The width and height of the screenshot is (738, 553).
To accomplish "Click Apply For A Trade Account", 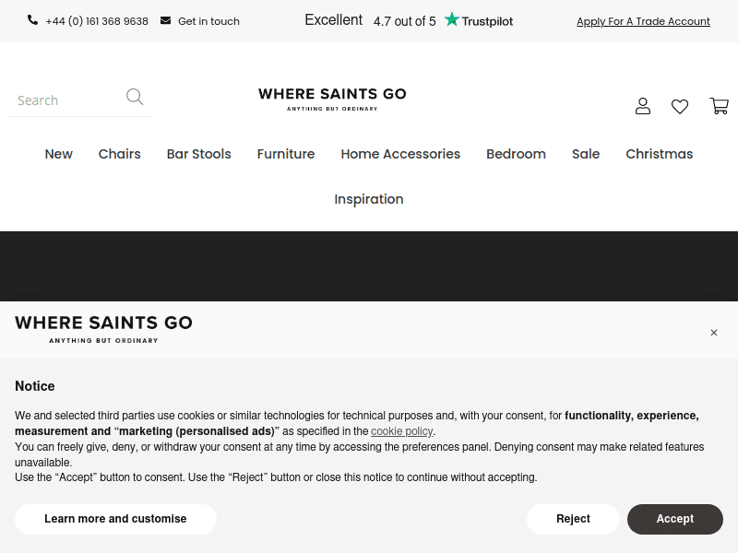I will coord(643,21).
